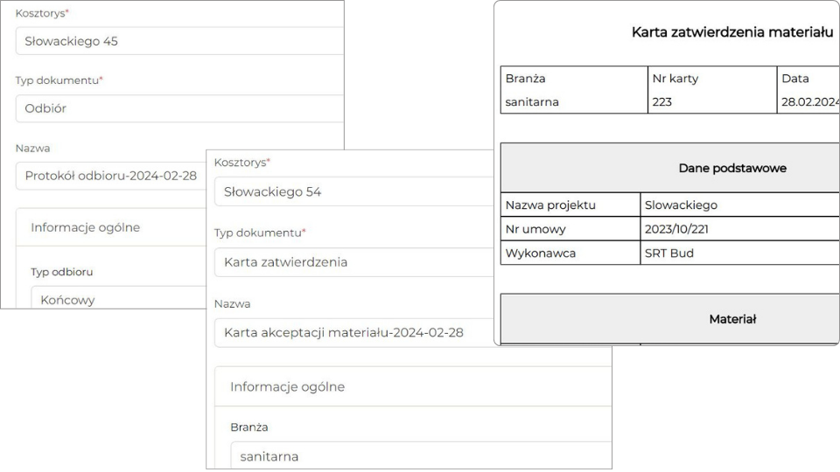Click the Wykonawca label cell
The width and height of the screenshot is (840, 472).
click(570, 253)
